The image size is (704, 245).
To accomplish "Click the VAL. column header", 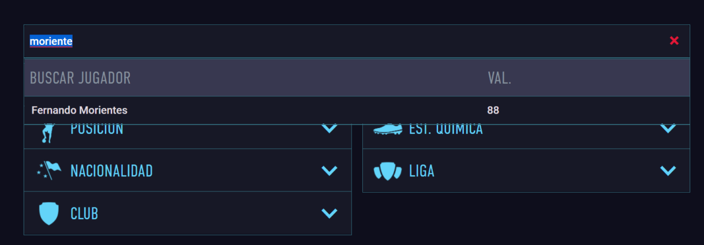I will point(500,78).
